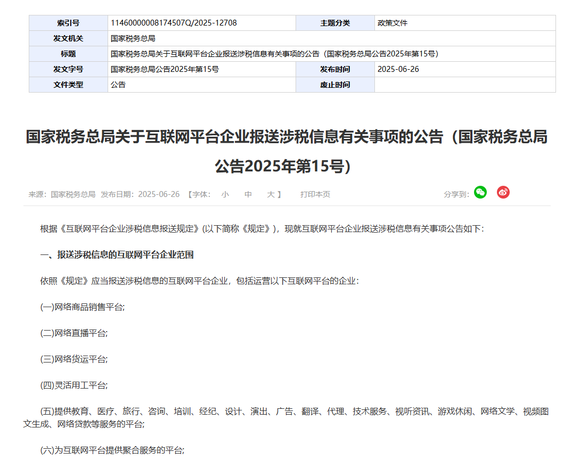Click the announcement title in the 标题 row
The width and height of the screenshot is (572, 461).
click(x=274, y=54)
